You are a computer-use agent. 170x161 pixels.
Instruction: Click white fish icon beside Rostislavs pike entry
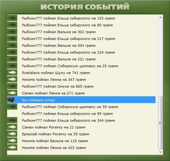tap(12, 72)
